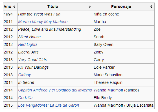
Task: Click the Año column header text
Action: coord(7,6)
